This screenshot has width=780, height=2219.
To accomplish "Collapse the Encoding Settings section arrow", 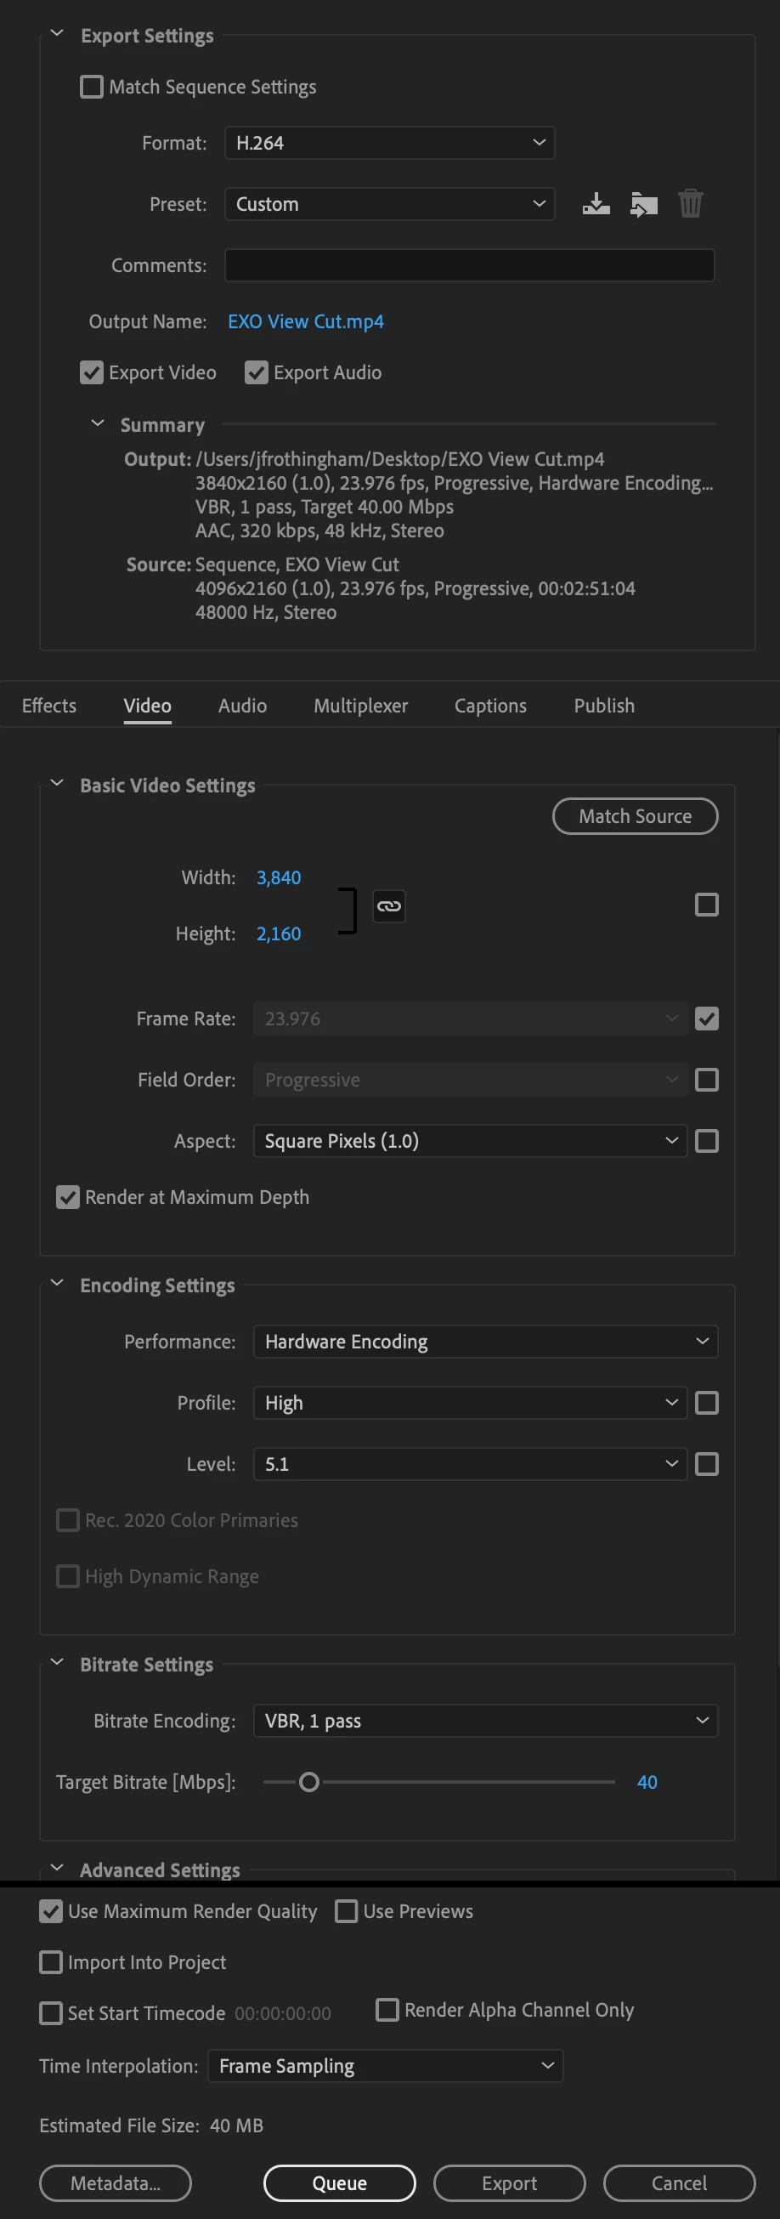I will pos(58,1284).
